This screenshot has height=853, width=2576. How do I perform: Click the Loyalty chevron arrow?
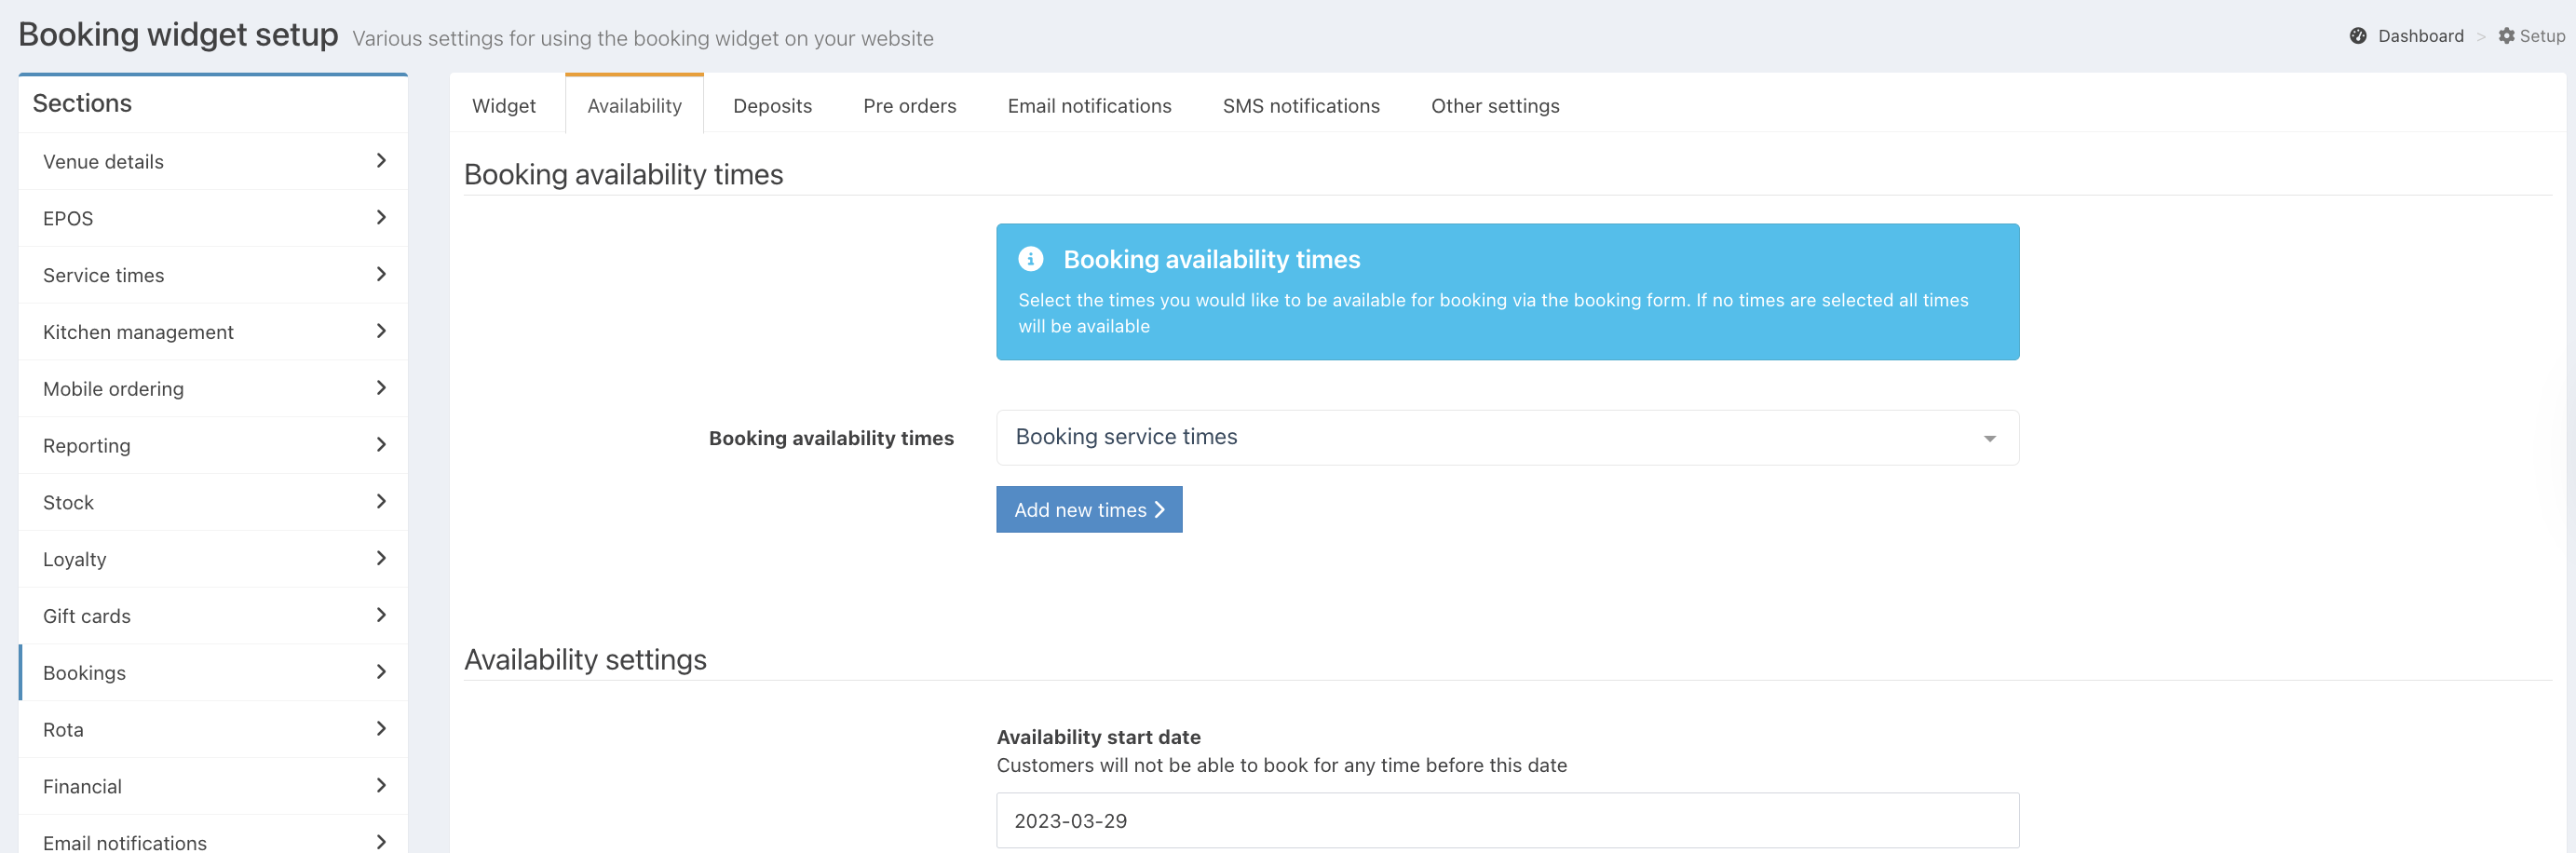tap(381, 558)
